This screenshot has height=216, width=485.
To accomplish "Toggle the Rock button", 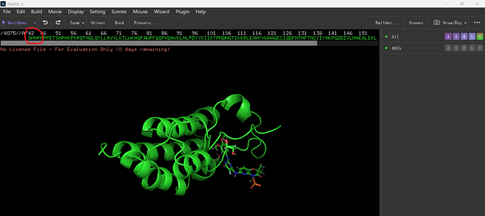I will point(119,23).
